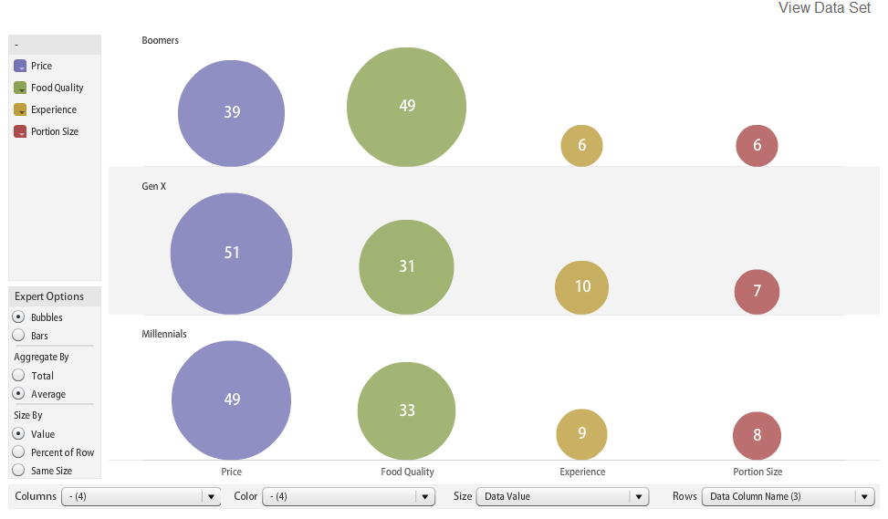Click the Food Quality legend color icon
The width and height of the screenshot is (888, 519).
tap(20, 88)
